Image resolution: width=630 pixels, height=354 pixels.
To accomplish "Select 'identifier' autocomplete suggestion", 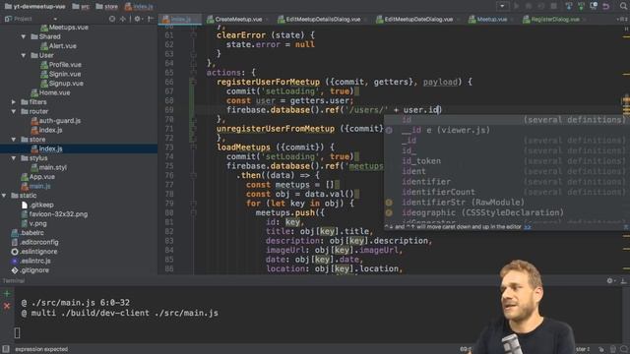I will coord(507,182).
